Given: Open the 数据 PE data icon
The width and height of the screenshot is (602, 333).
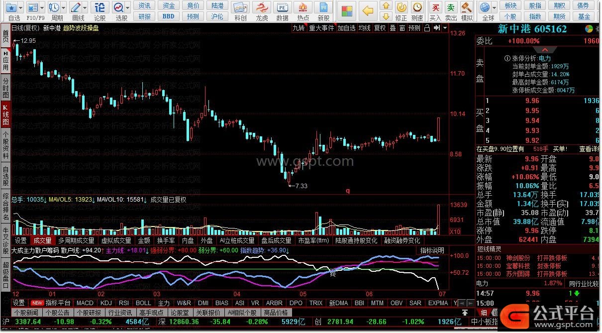Looking at the screenshot, I should [x=282, y=8].
